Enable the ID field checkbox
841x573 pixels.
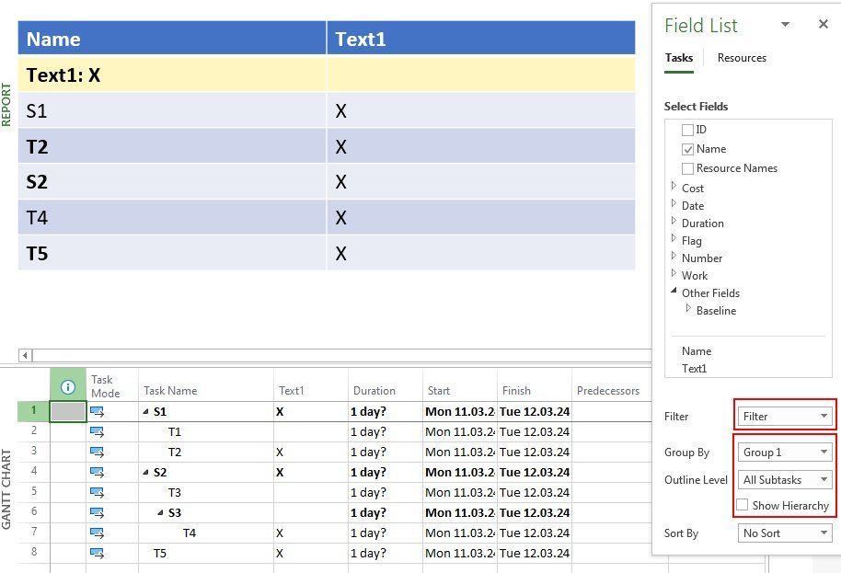tap(687, 130)
